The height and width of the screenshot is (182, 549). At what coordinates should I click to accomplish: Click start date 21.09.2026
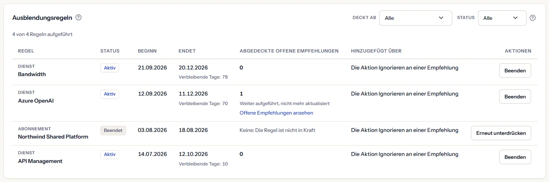click(152, 68)
